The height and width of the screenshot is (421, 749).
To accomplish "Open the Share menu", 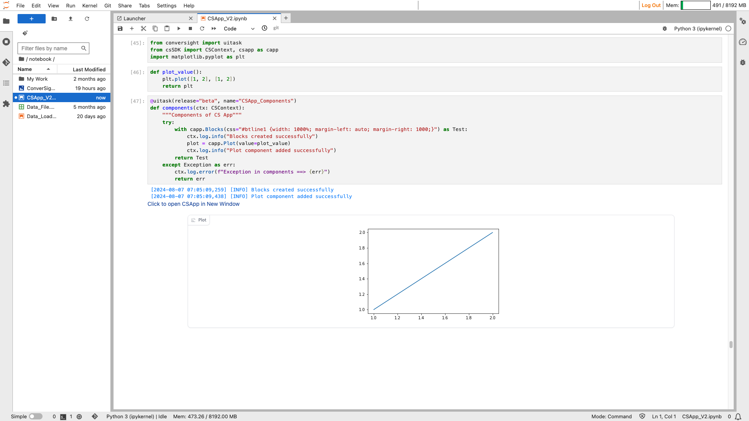I will pos(125,5).
